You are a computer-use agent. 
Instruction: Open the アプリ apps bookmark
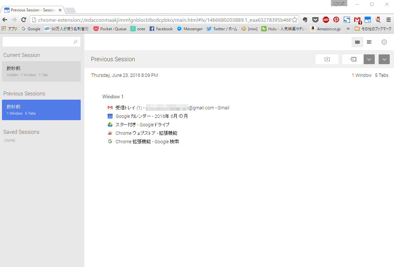(9, 29)
